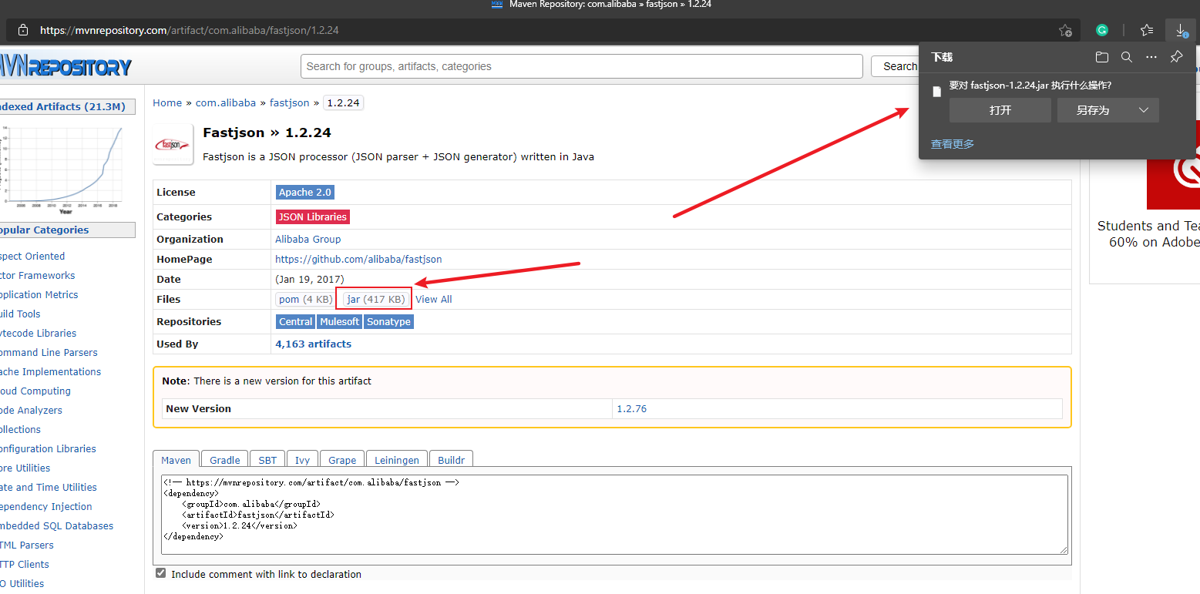Open Cloud Computing category
Image resolution: width=1200 pixels, height=594 pixels.
(35, 391)
